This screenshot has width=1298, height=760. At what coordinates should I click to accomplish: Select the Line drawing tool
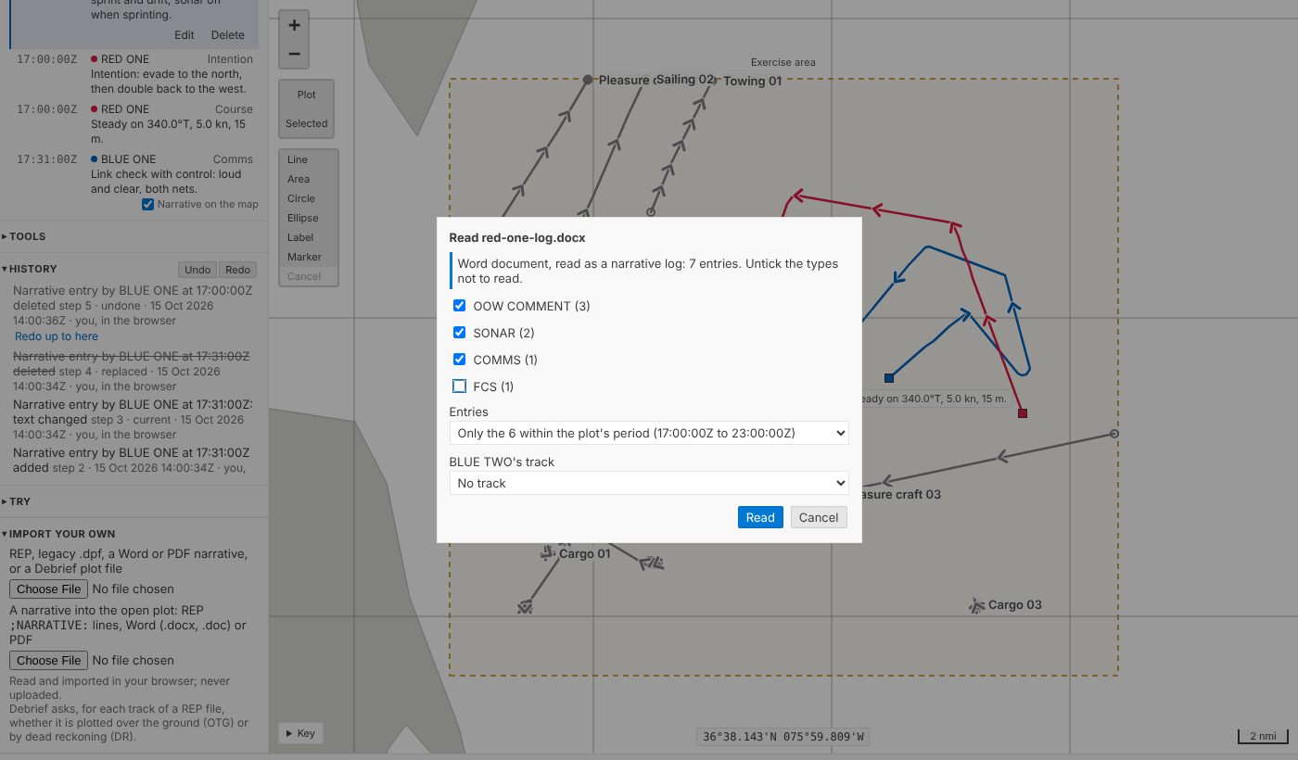click(x=309, y=159)
